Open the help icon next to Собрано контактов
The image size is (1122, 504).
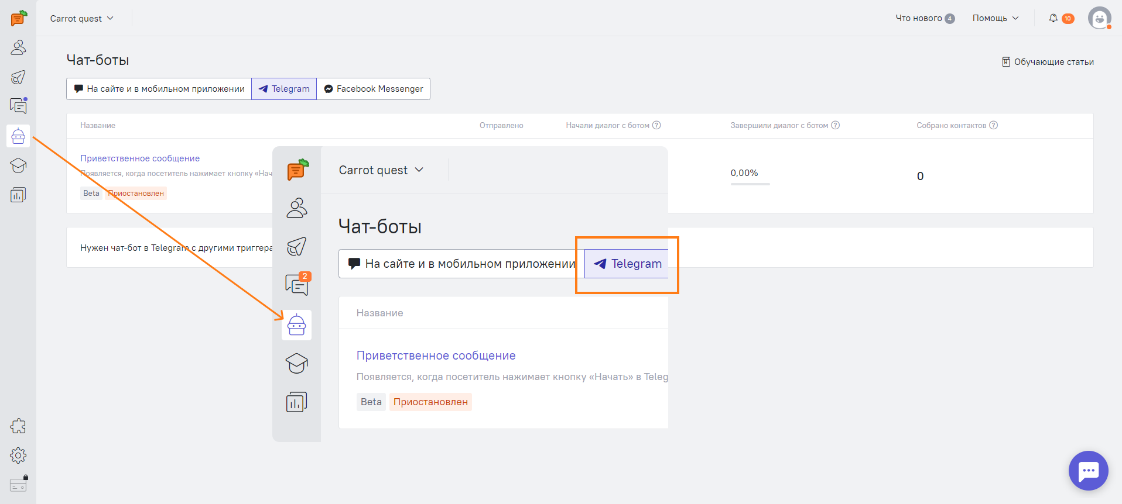[994, 125]
